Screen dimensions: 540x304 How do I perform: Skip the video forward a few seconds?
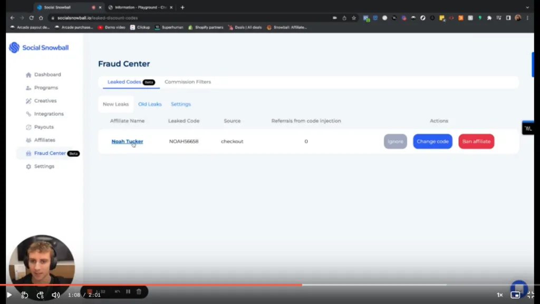click(40, 295)
